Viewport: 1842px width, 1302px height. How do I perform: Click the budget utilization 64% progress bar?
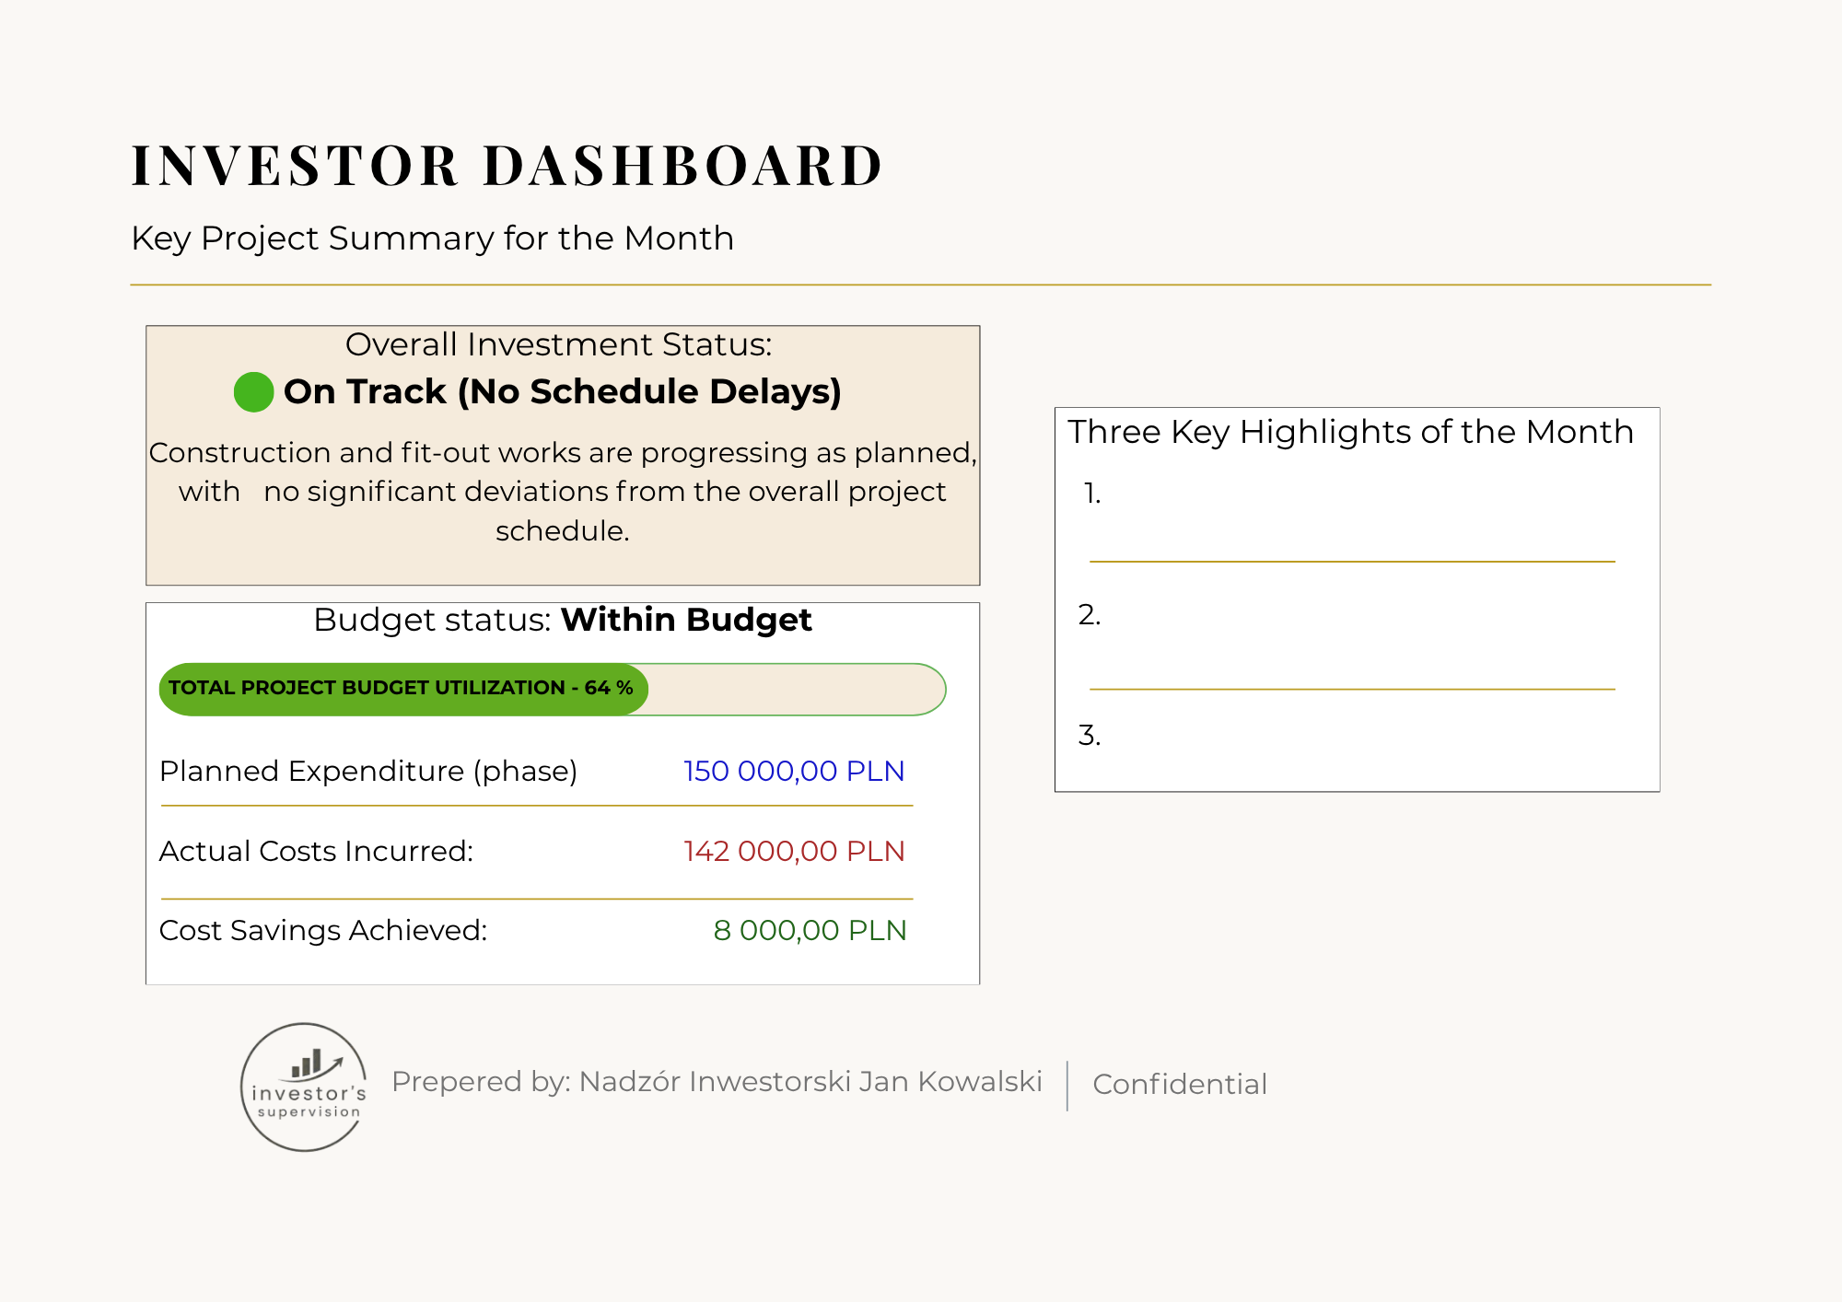[553, 689]
